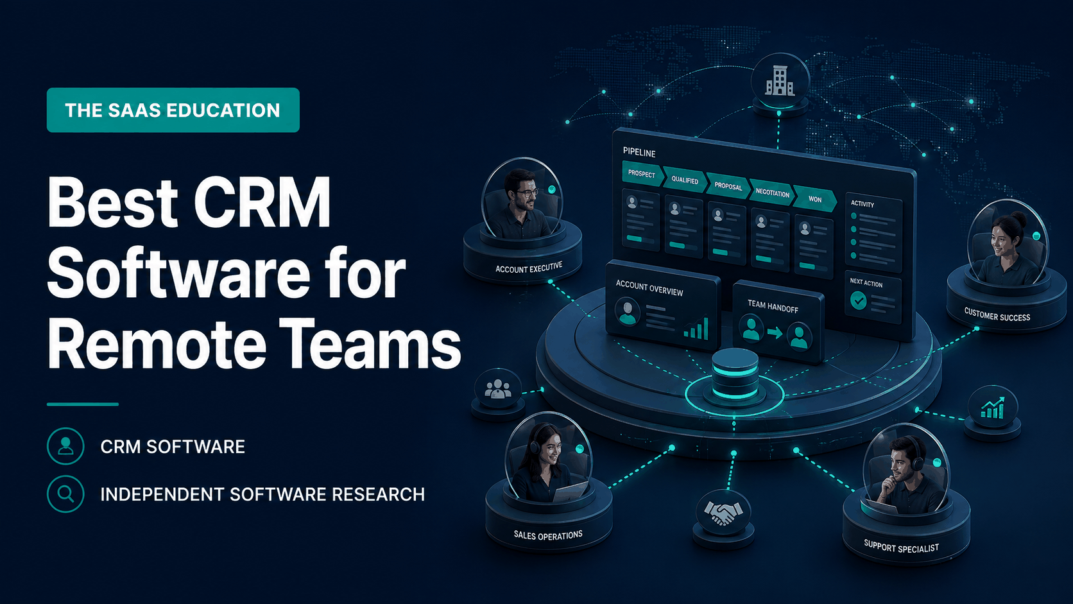Click the deal card under PROSPECT stage
This screenshot has height=604, width=1073.
coord(640,220)
